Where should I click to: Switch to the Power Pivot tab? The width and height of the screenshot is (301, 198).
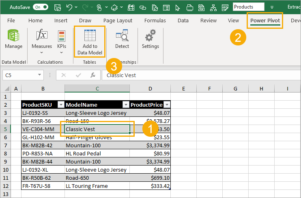tap(265, 20)
